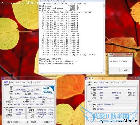The height and width of the screenshot is (125, 140).
Task: Close the left CPU-Z window
Action: 53,78
